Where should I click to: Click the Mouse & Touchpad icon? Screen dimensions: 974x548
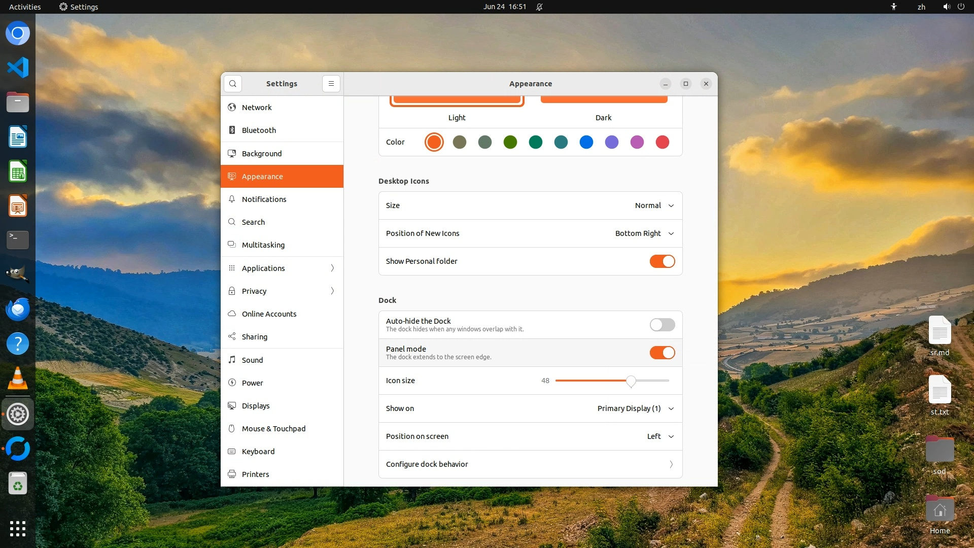pos(232,428)
